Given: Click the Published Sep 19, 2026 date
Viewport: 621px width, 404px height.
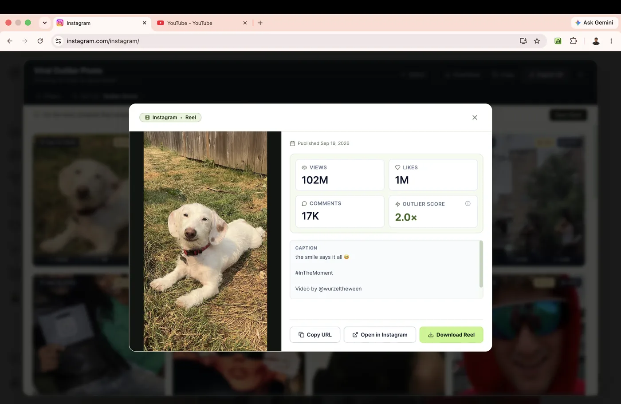Looking at the screenshot, I should pyautogui.click(x=323, y=143).
